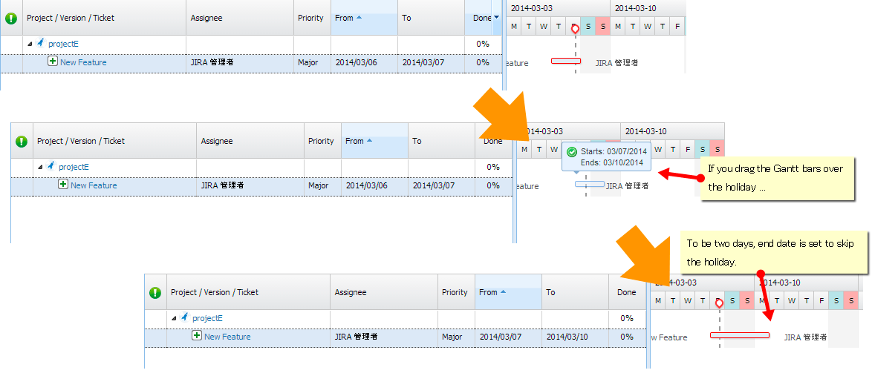Viewport: 872px width, 373px height.
Task: Click the projectE rocket icon in top panel
Action: [x=40, y=43]
